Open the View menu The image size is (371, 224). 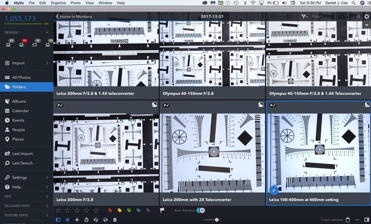[90, 3]
